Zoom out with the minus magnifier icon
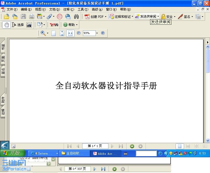The height and width of the screenshot is (173, 210). point(79,33)
